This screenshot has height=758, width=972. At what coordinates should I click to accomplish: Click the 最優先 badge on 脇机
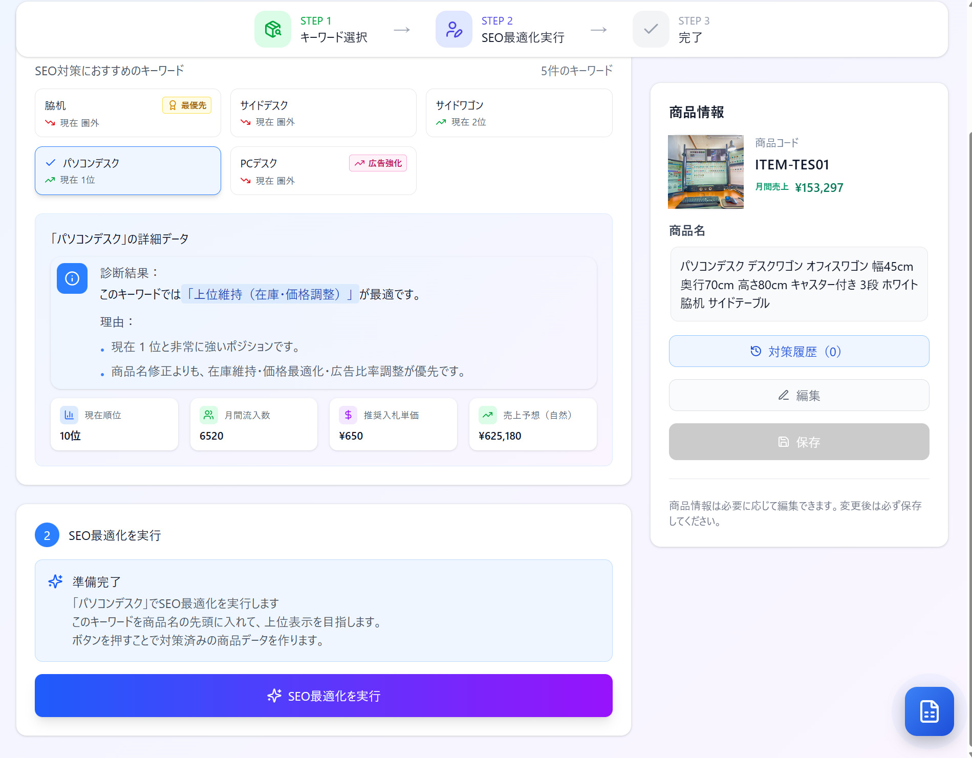click(187, 105)
